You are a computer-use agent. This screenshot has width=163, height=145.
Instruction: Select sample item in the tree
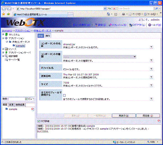click(20, 46)
